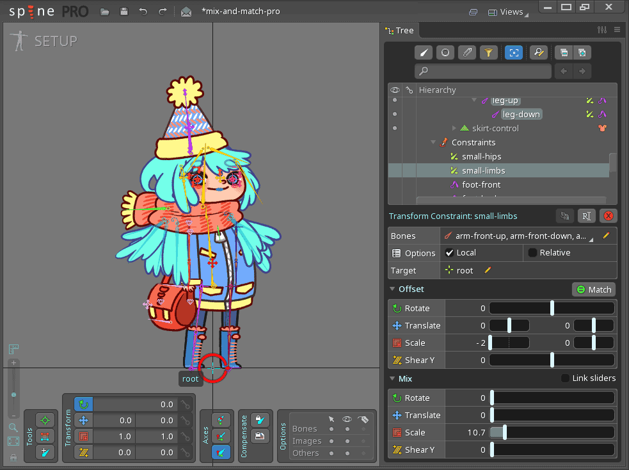Uncheck the Local option checkbox
The width and height of the screenshot is (629, 470).
point(450,253)
